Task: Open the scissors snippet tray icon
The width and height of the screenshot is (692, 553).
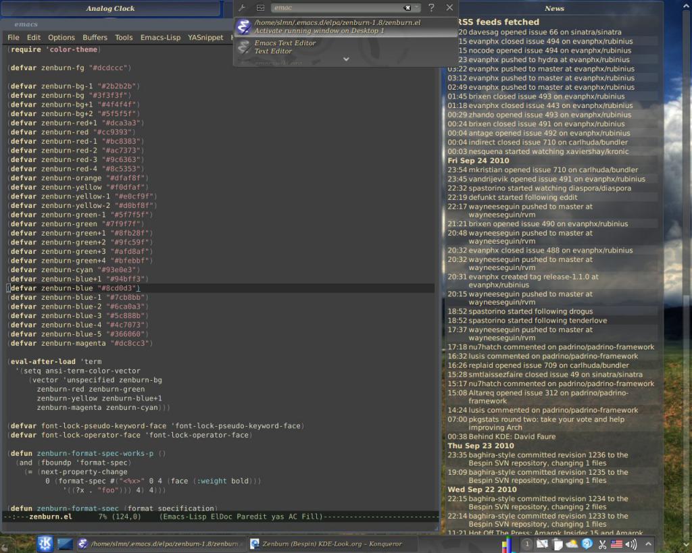Action: [x=602, y=544]
